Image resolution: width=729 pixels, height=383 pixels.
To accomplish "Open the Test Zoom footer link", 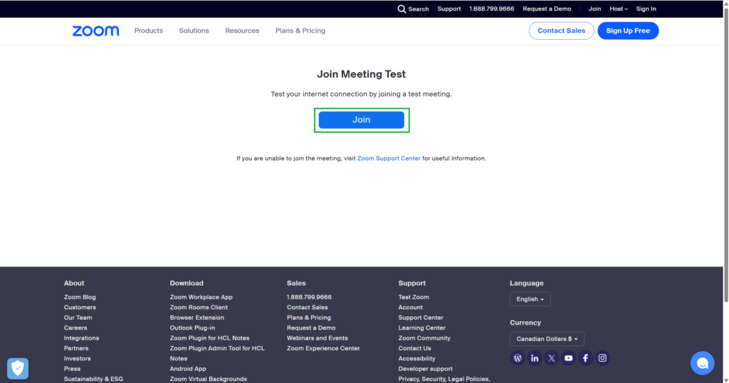I will (x=414, y=297).
